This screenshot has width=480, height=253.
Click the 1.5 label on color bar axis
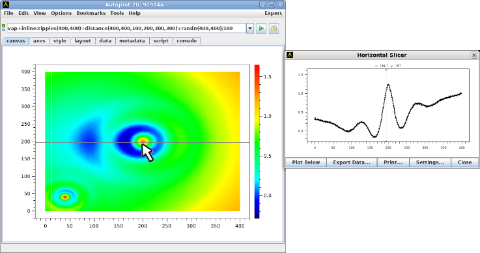(x=268, y=77)
